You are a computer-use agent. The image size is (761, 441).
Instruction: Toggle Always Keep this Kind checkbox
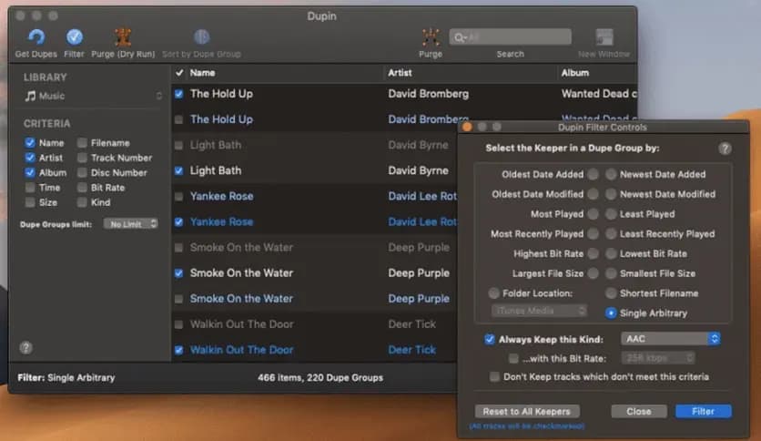point(489,339)
